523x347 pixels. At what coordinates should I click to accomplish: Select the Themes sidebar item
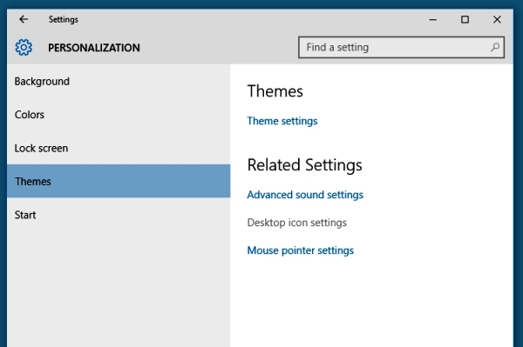[119, 181]
